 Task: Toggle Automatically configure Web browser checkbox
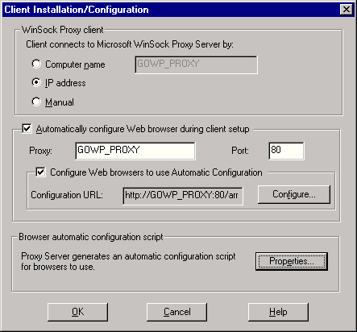[27, 129]
